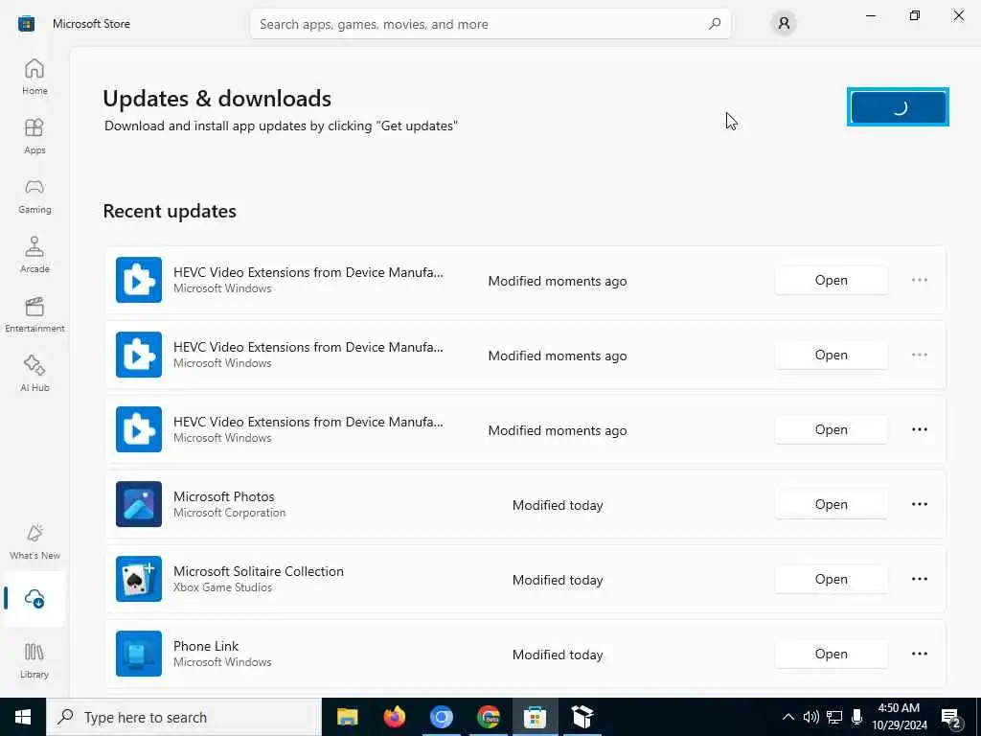Image resolution: width=981 pixels, height=736 pixels.
Task: Expand more options for second HEVC entry
Action: coord(919,355)
